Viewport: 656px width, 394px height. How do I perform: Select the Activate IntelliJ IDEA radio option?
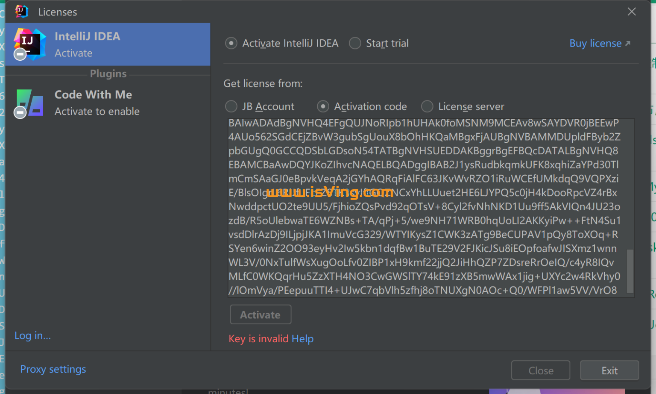[231, 43]
